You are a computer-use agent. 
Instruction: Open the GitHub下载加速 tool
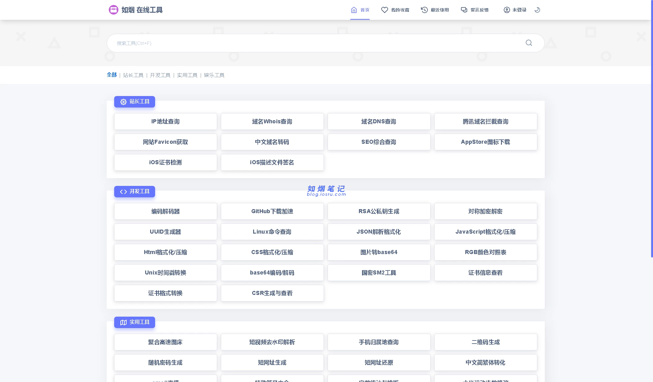pos(272,211)
